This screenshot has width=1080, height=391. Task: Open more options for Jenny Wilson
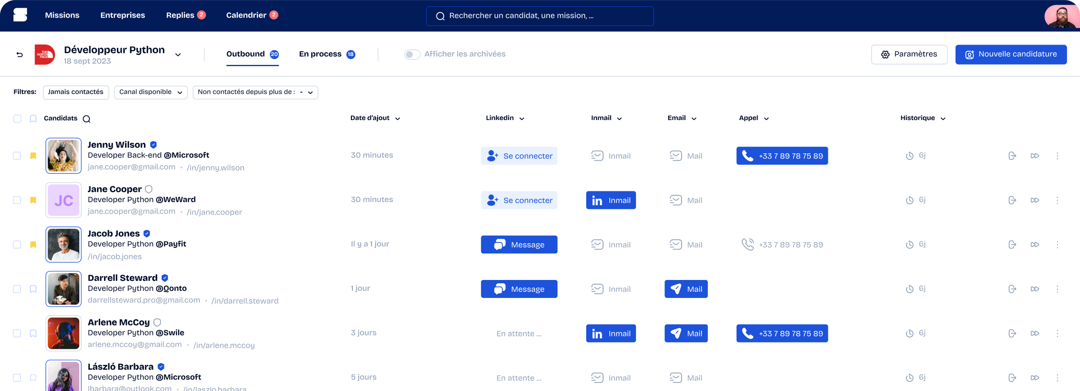pyautogui.click(x=1057, y=156)
